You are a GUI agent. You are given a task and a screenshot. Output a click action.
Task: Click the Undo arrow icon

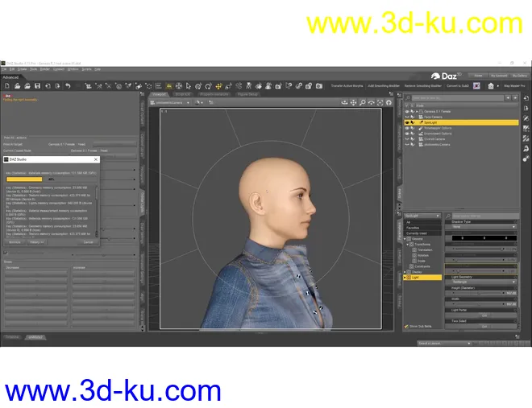(x=68, y=85)
